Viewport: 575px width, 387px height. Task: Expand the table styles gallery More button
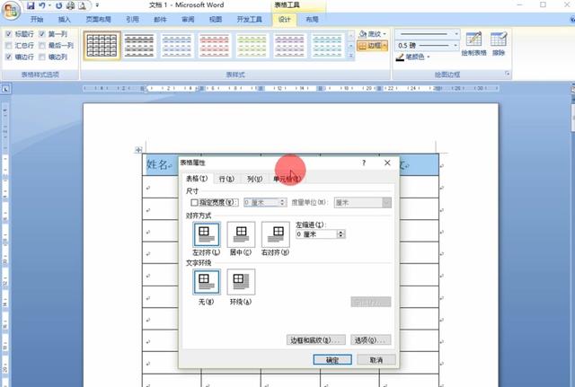351,56
